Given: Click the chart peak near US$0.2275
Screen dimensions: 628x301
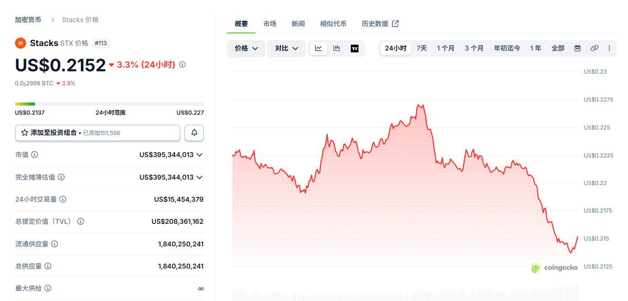Looking at the screenshot, I should point(420,105).
